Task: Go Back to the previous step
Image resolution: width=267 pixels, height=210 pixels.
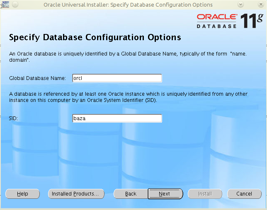Action: 131,194
